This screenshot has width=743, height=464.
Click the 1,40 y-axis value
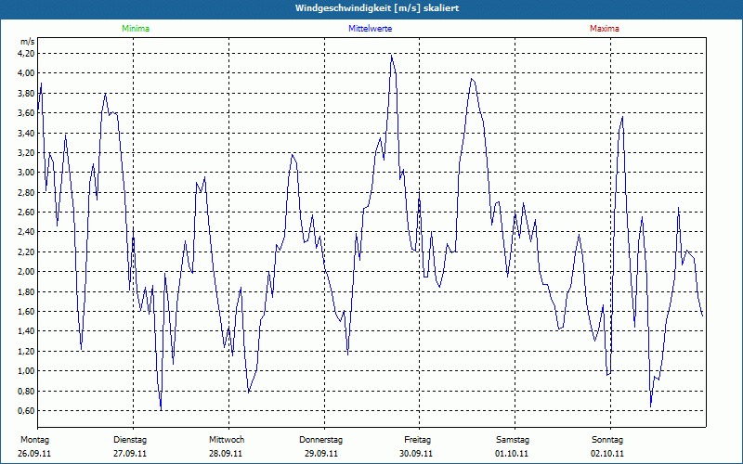click(x=27, y=331)
